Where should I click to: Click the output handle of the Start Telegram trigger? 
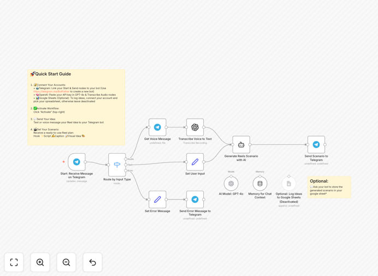85,162
